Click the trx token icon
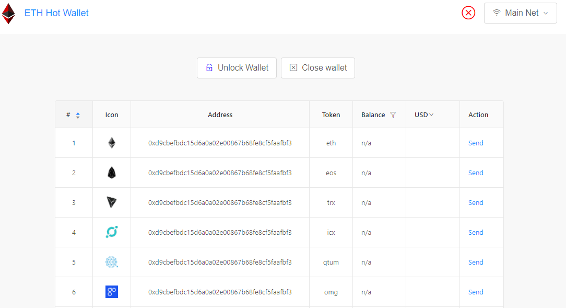This screenshot has width=566, height=308. [x=112, y=202]
